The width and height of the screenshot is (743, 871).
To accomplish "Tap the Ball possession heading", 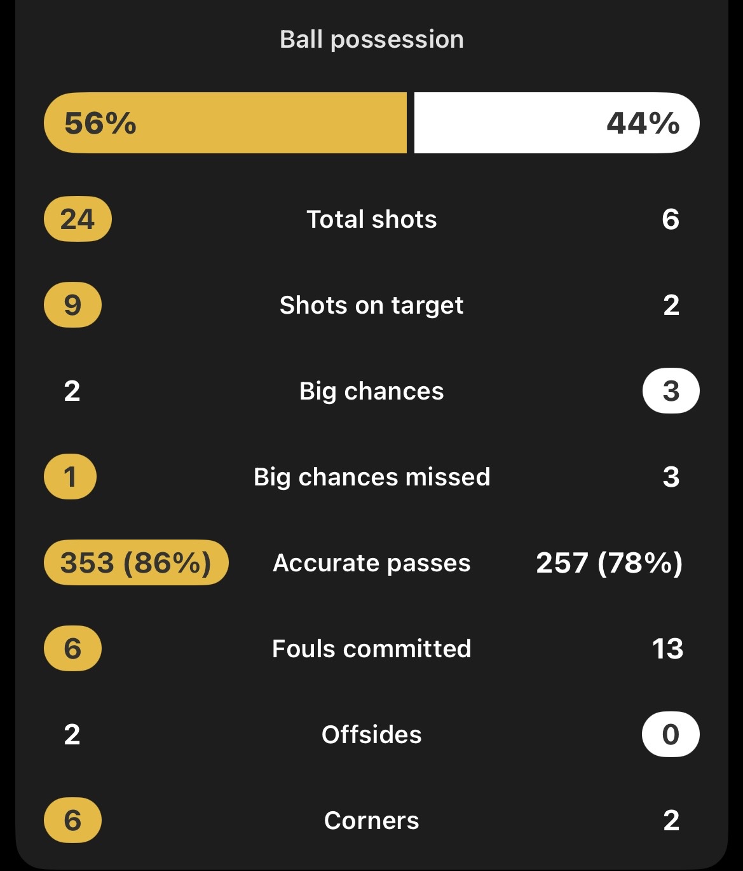I will pyautogui.click(x=372, y=39).
